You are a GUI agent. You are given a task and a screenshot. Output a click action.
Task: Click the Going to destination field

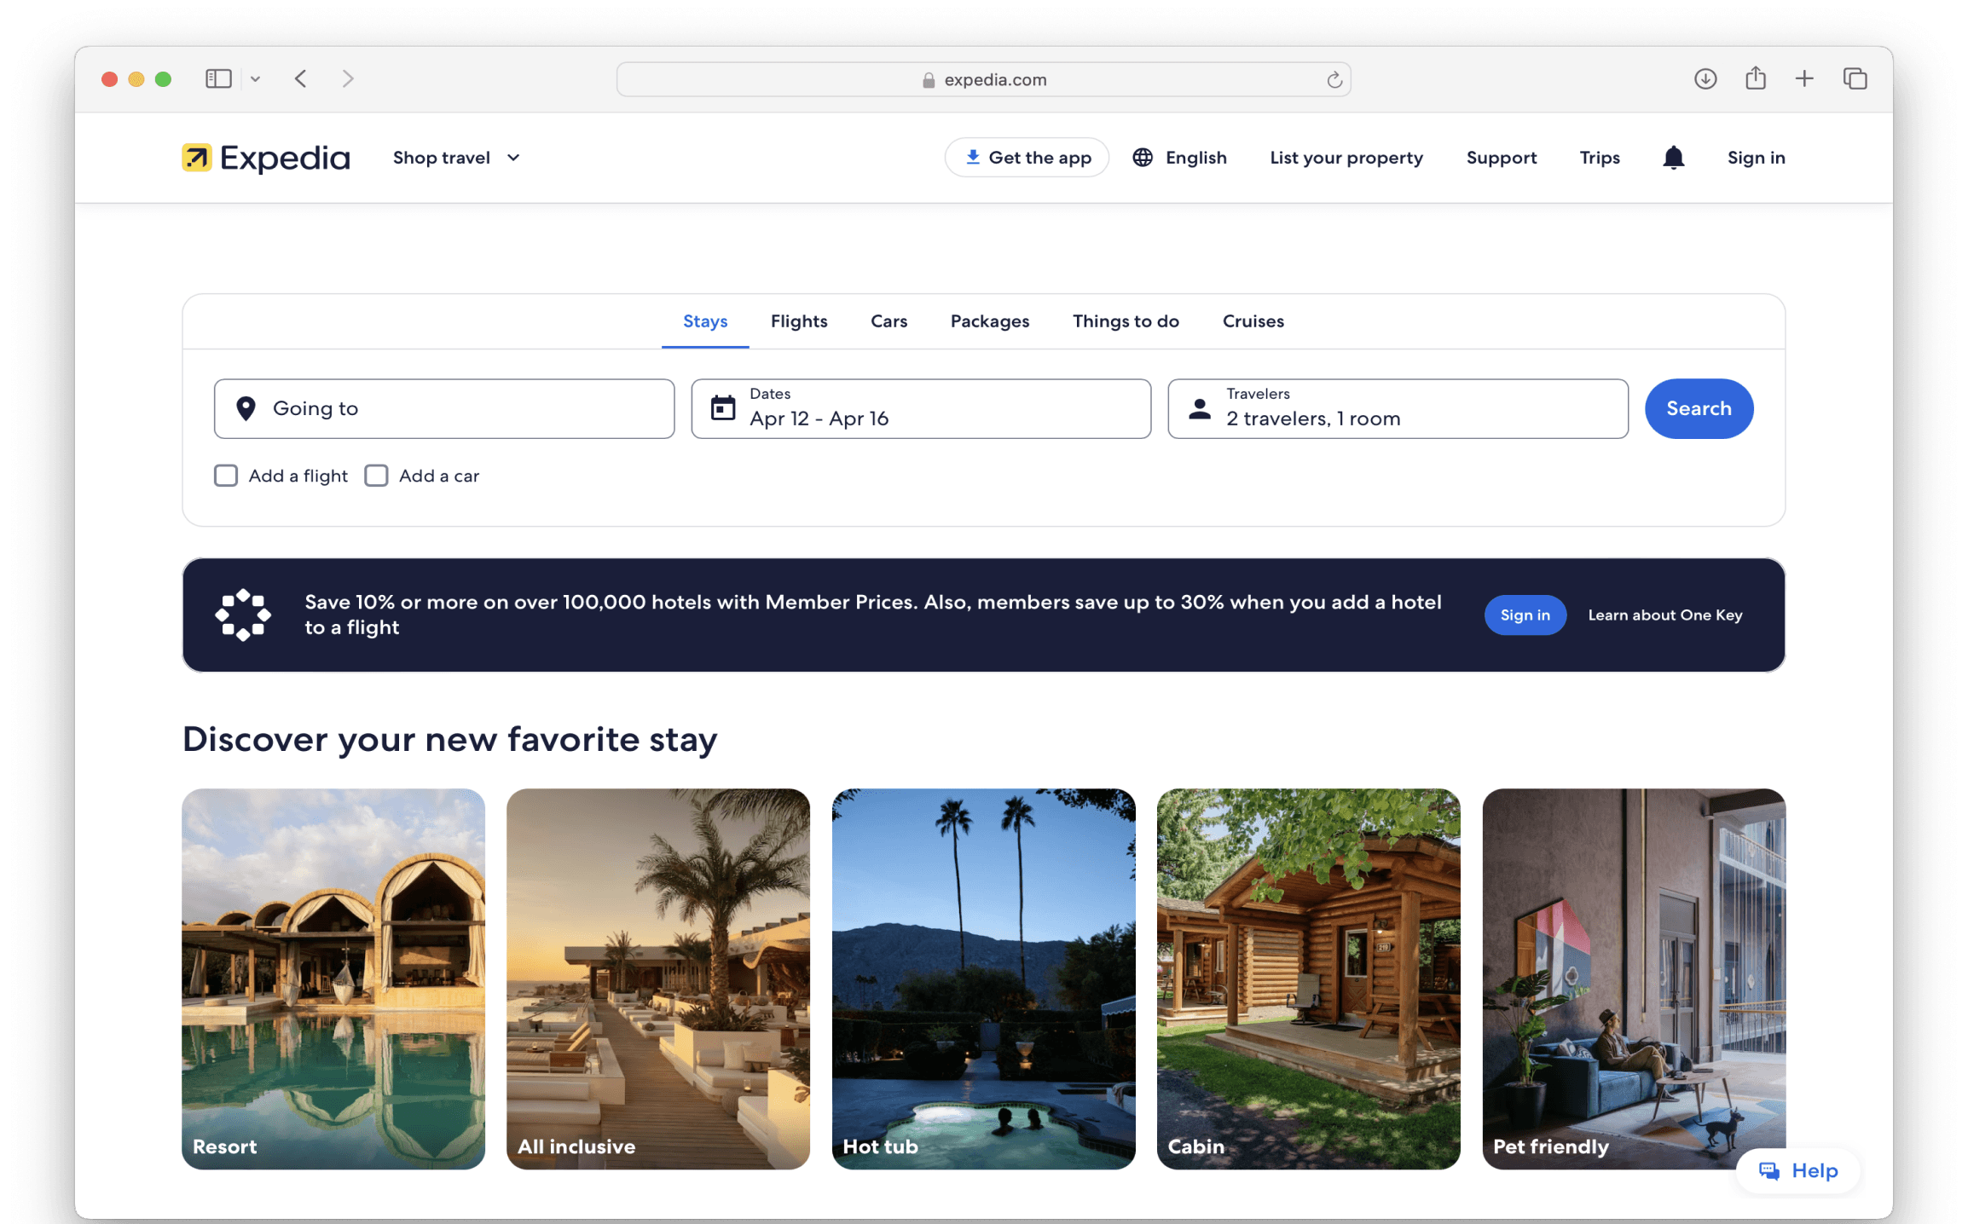click(443, 409)
